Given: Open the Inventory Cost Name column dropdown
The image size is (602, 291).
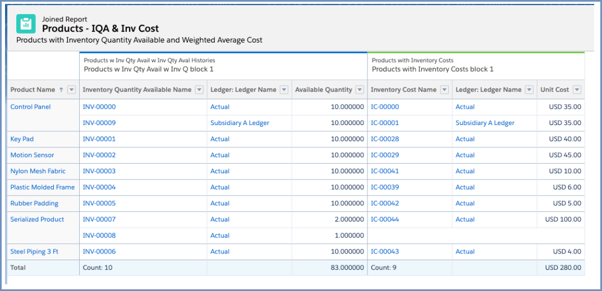Looking at the screenshot, I should (x=444, y=90).
